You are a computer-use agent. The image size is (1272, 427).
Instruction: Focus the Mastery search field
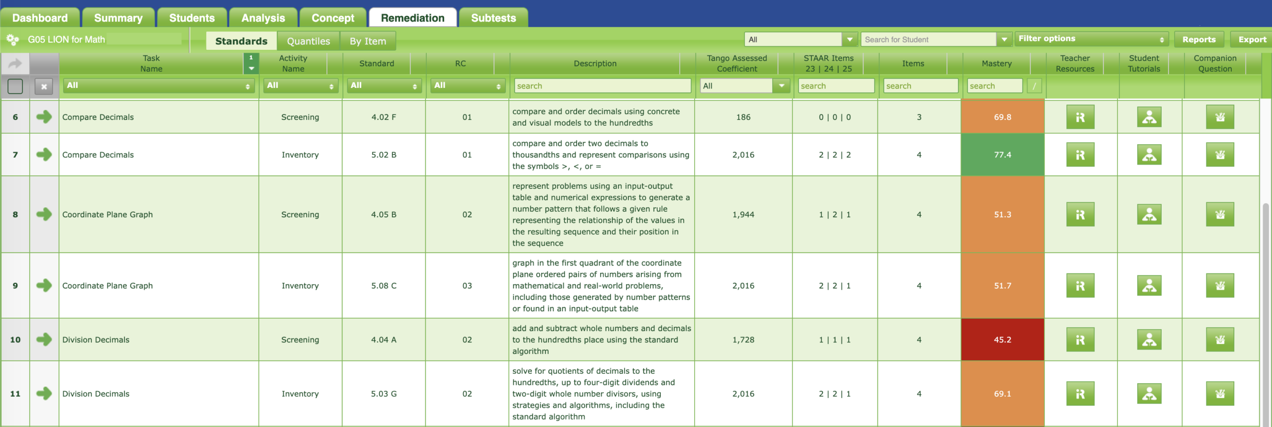[995, 86]
